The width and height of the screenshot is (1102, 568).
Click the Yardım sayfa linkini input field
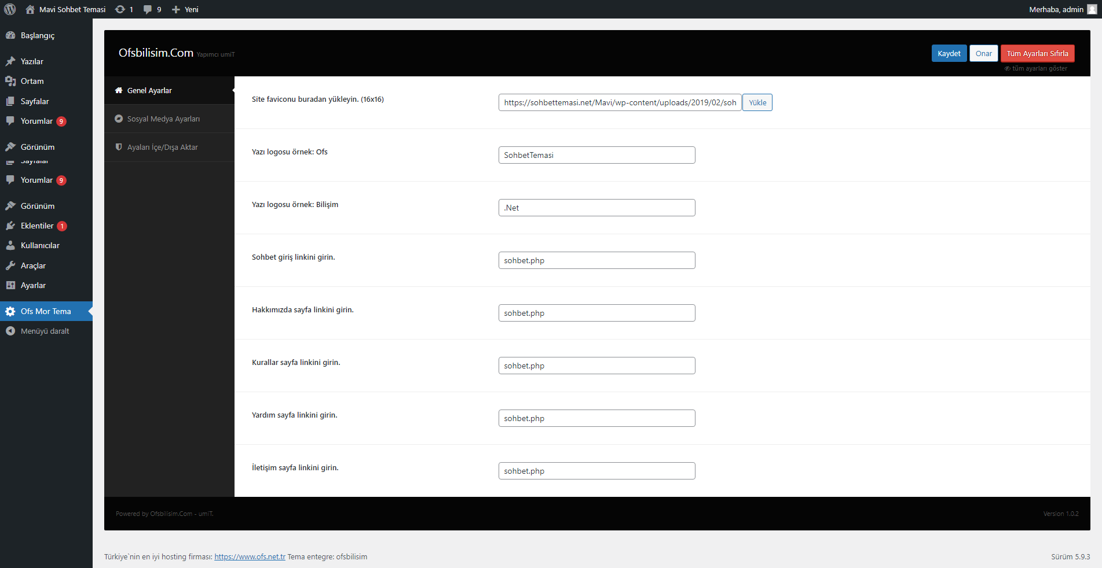[596, 418]
